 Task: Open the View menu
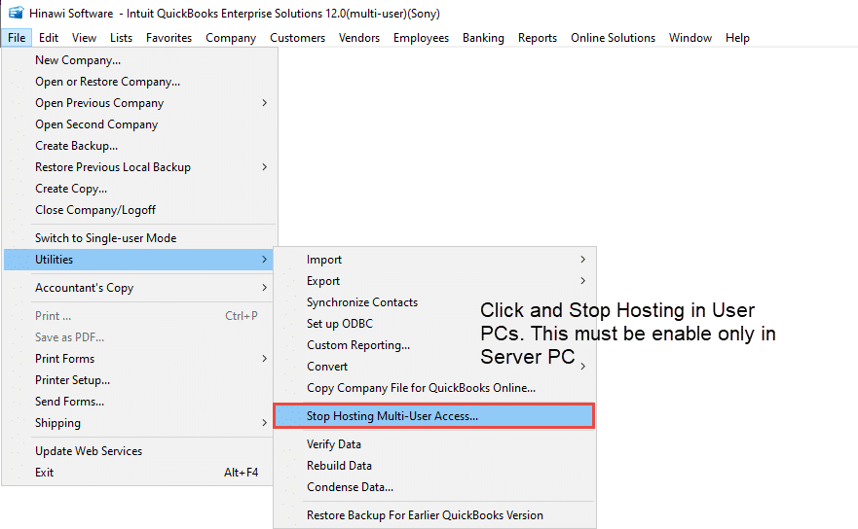85,38
